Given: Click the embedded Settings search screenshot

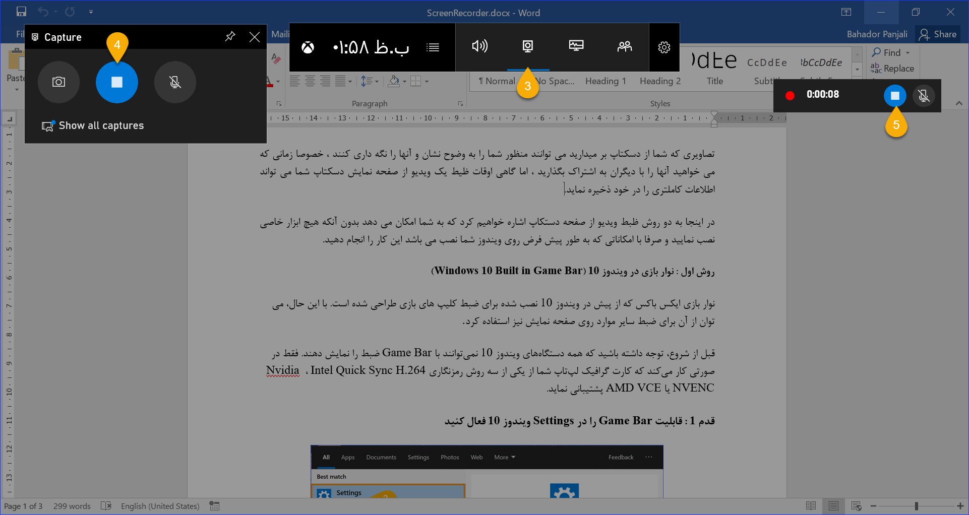Looking at the screenshot, I should coord(487,472).
